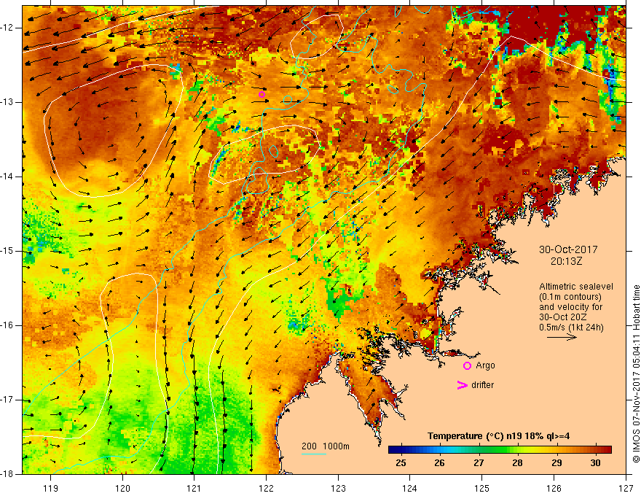This screenshot has width=641, height=496.
Task: Click the longitude axis label 122
Action: click(x=266, y=488)
